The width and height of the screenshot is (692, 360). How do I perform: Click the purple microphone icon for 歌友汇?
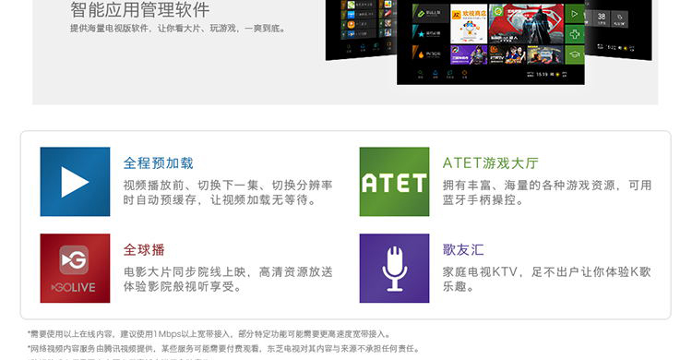(x=394, y=268)
